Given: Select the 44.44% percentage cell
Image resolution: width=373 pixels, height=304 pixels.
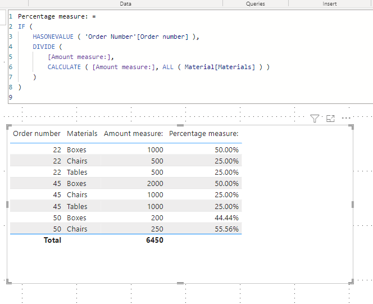Looking at the screenshot, I should pos(226,217).
